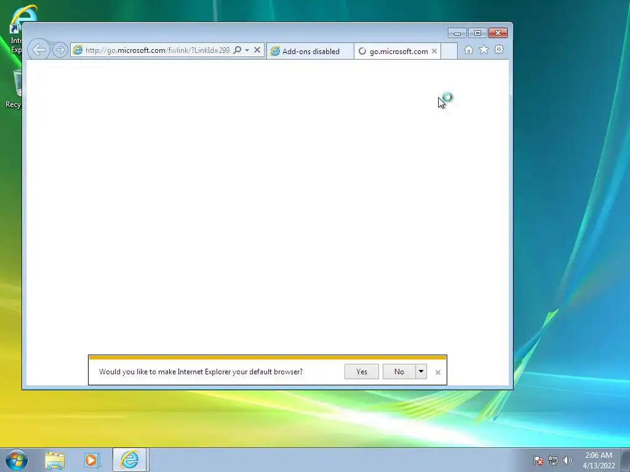Open the Tools gear menu
The width and height of the screenshot is (630, 472).
coord(499,49)
